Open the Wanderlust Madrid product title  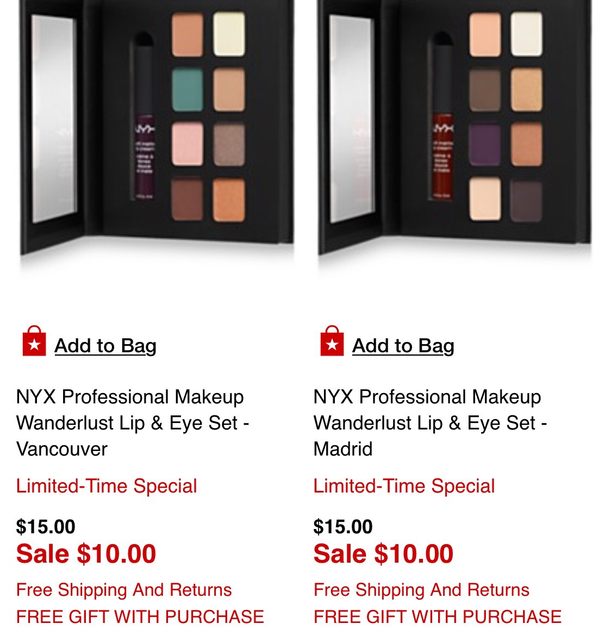click(430, 423)
